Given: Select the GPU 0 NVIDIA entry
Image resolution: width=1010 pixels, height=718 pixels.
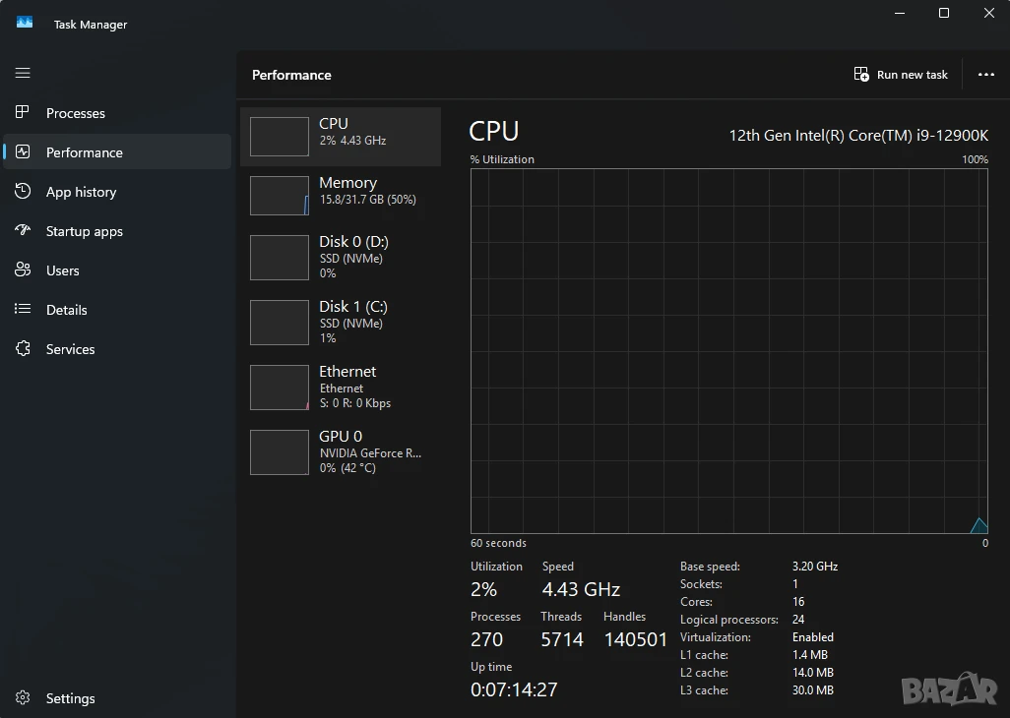Looking at the screenshot, I should pos(340,452).
